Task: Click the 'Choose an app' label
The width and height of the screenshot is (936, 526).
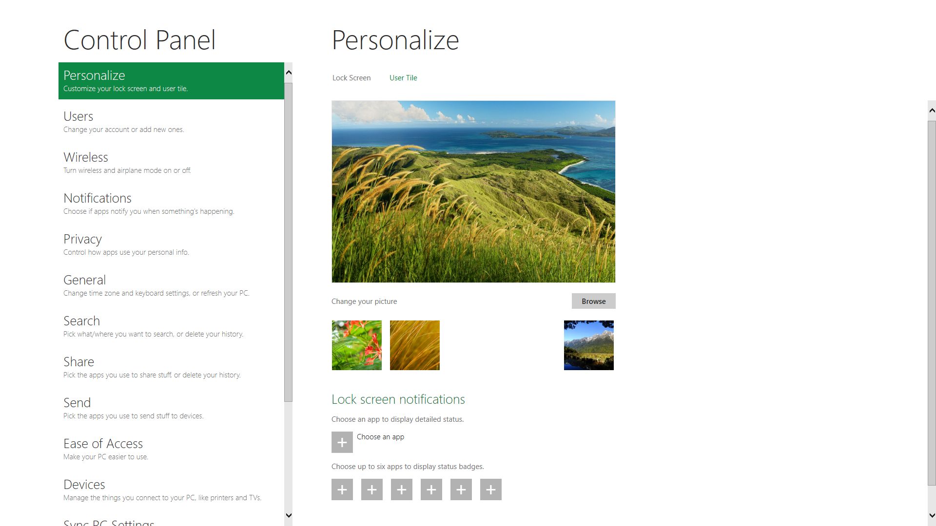Action: click(x=380, y=437)
